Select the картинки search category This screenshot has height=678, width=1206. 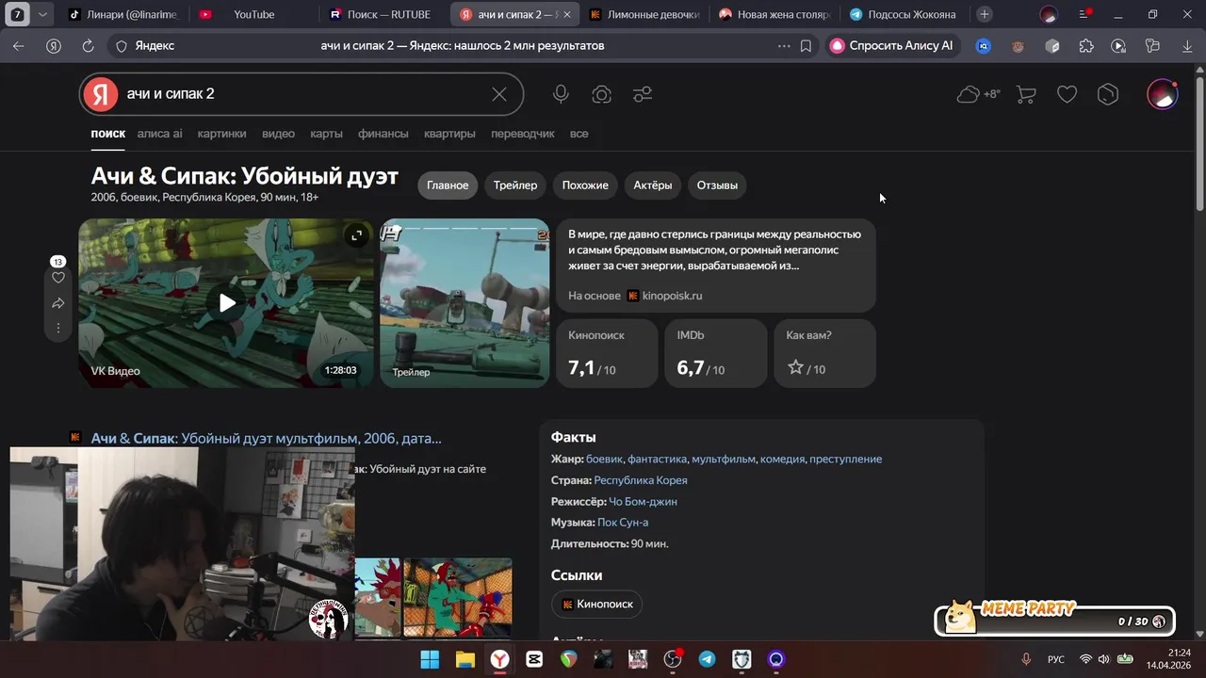tap(221, 134)
